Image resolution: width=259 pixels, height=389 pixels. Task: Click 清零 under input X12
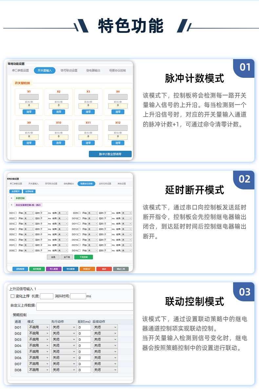118,143
